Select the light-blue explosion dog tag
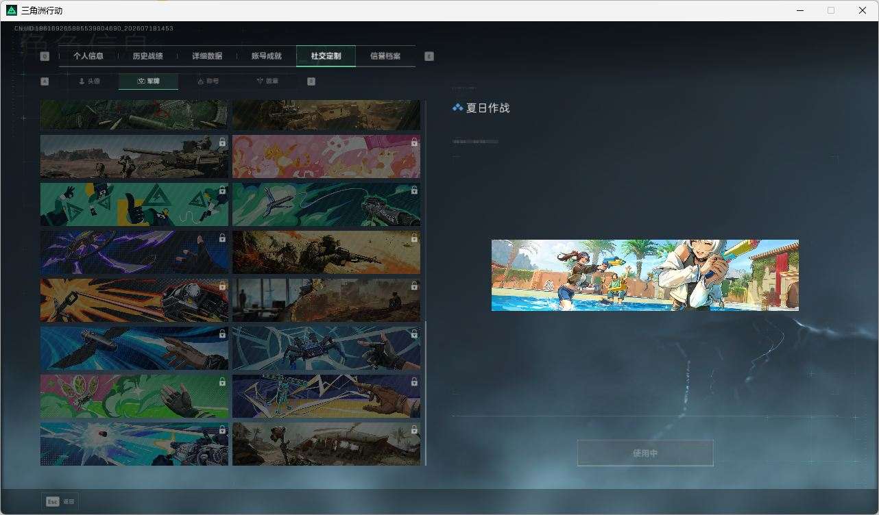The image size is (879, 515). [x=134, y=444]
